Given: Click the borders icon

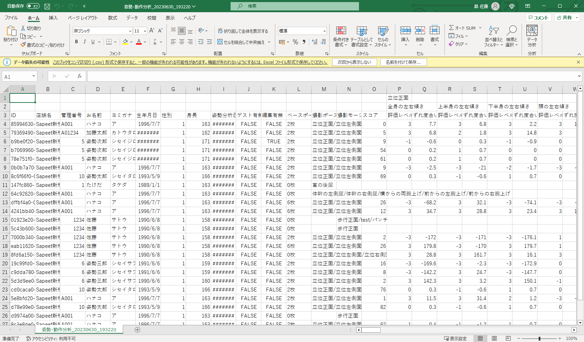Looking at the screenshot, I should pyautogui.click(x=109, y=42).
